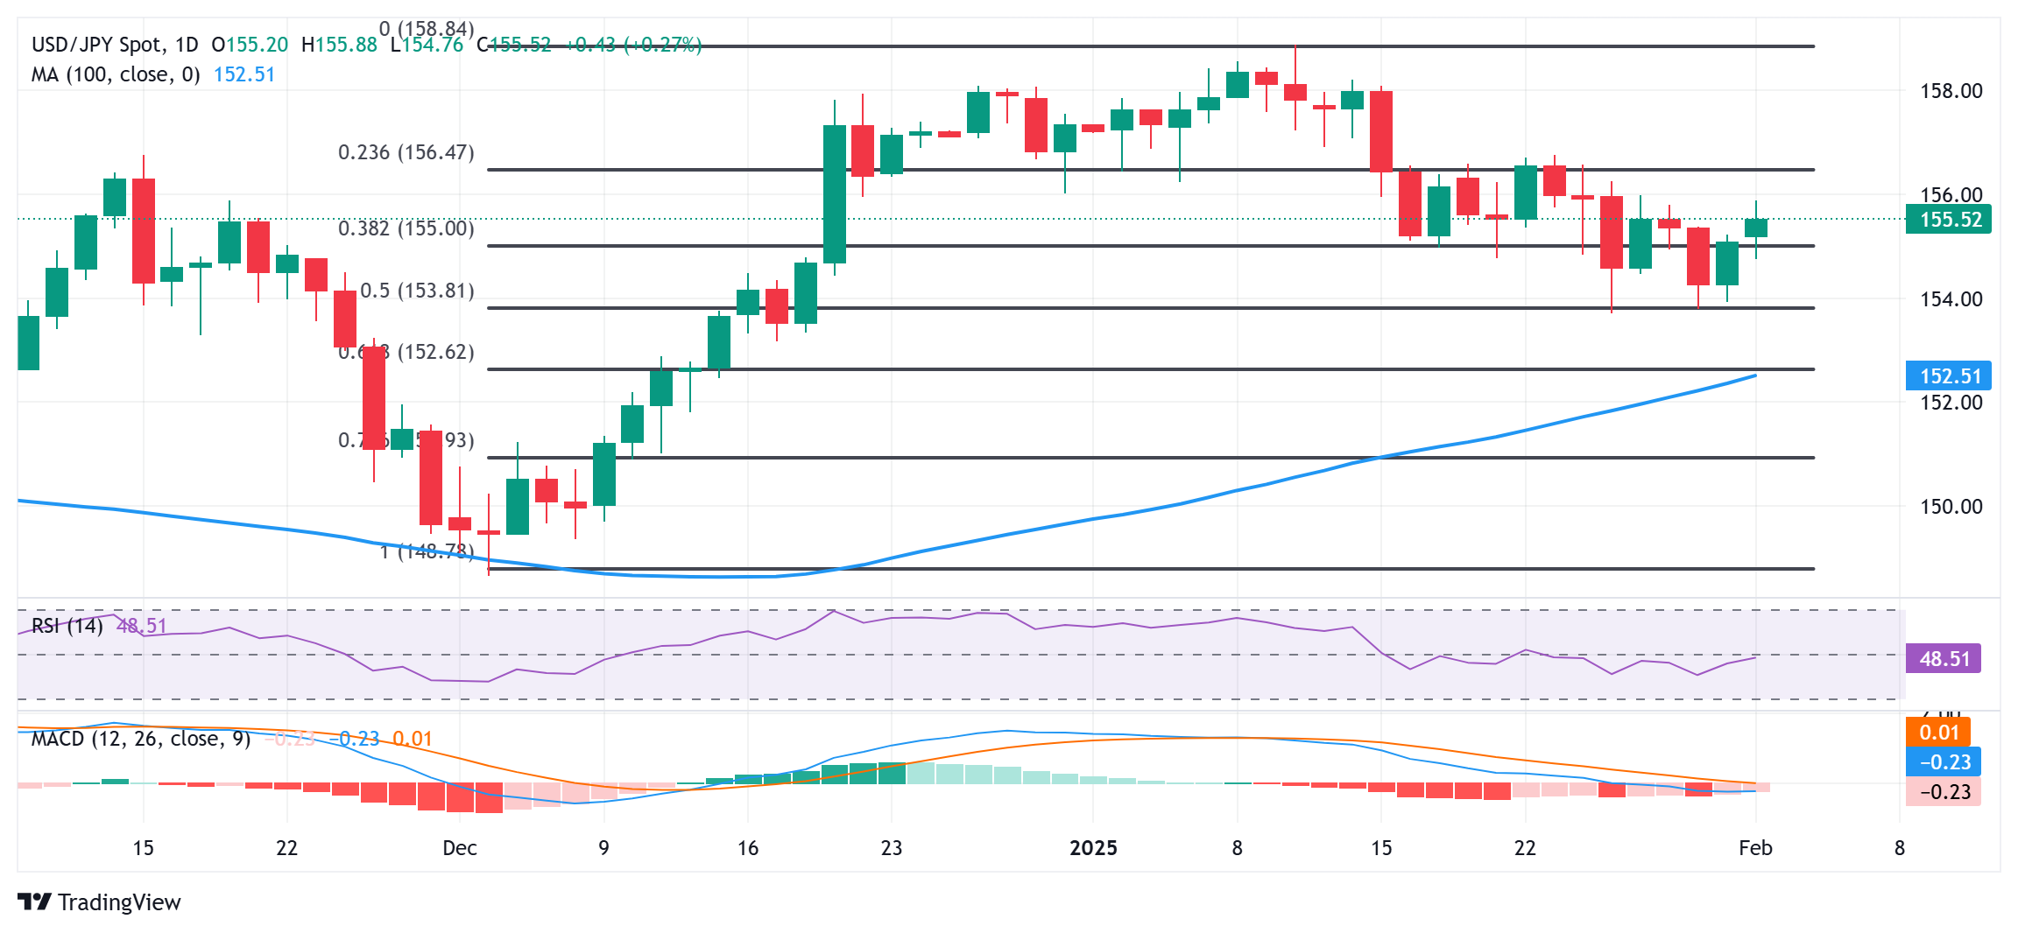Click the 1 (148.78) Fibonacci level label
2018x933 pixels.
coord(427,551)
